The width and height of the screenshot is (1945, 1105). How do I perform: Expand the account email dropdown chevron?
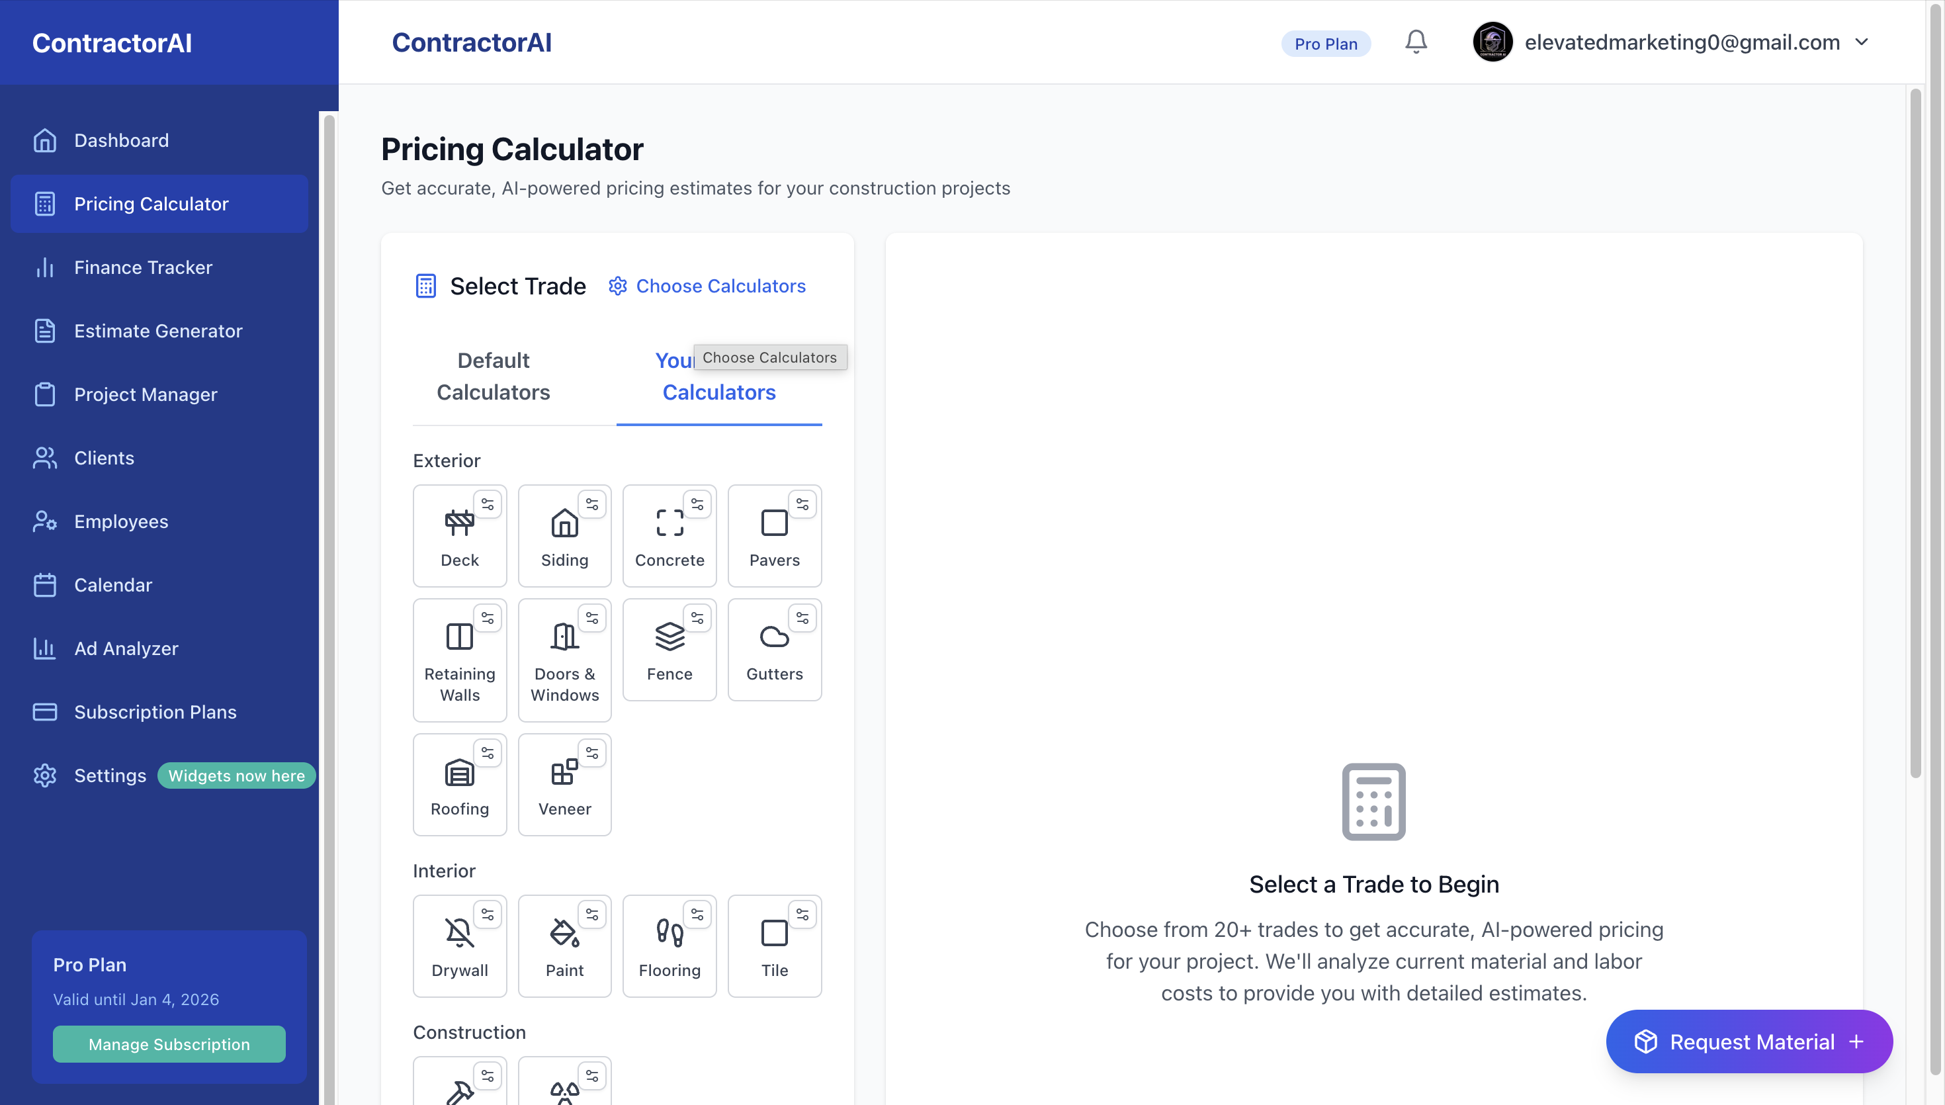pyautogui.click(x=1862, y=42)
